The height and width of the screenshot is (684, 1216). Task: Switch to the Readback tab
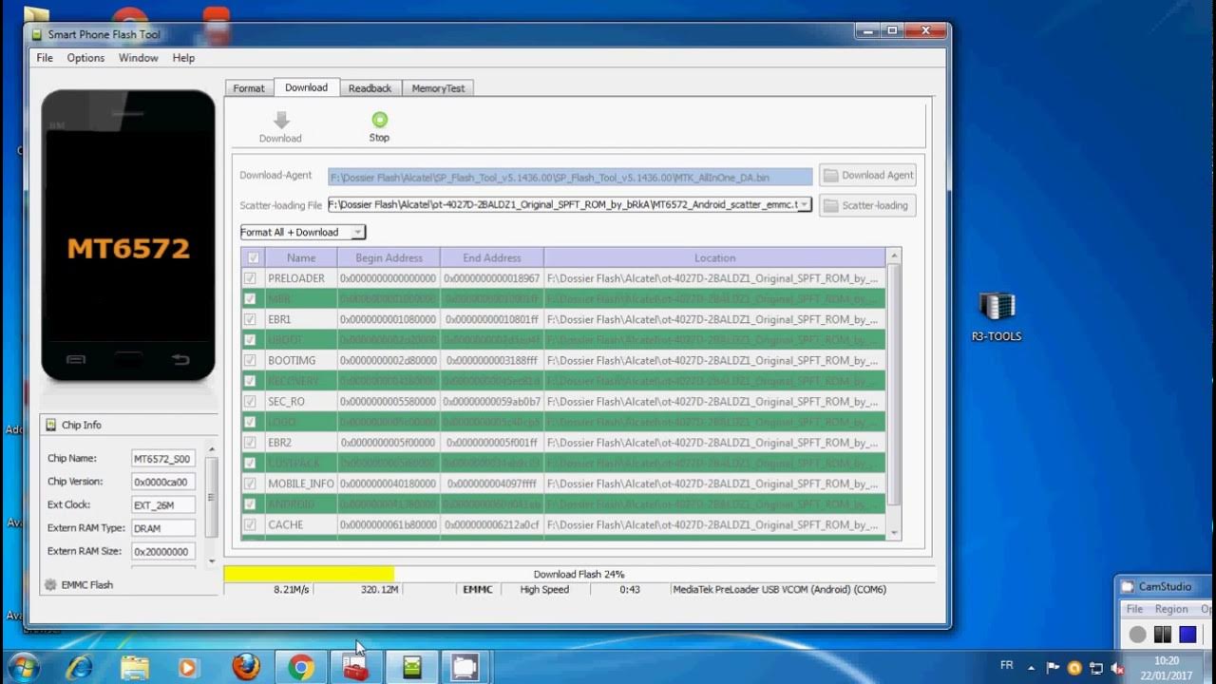point(370,88)
